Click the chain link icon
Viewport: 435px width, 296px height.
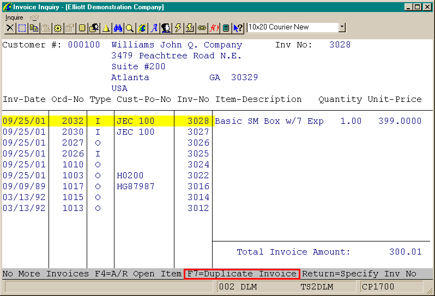[x=202, y=28]
